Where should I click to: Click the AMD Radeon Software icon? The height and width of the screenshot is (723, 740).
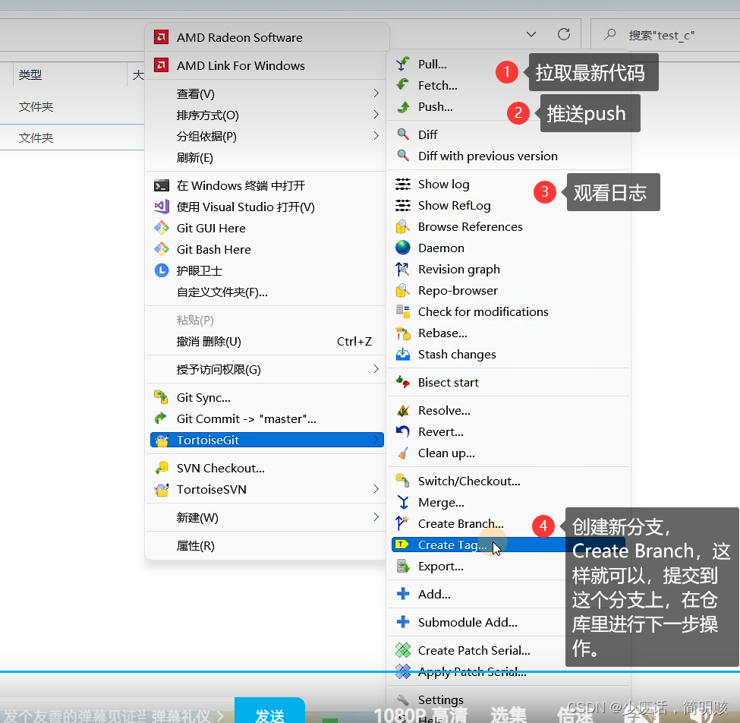(x=162, y=37)
